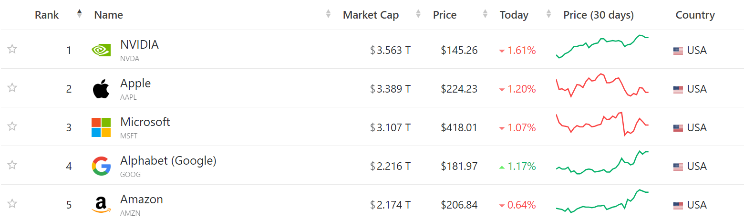744x220 pixels.
Task: Click Apple's red 30-day price chart
Action: [602, 85]
